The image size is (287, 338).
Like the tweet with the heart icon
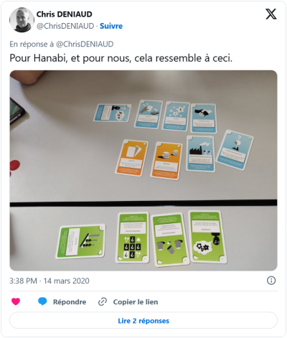16,301
